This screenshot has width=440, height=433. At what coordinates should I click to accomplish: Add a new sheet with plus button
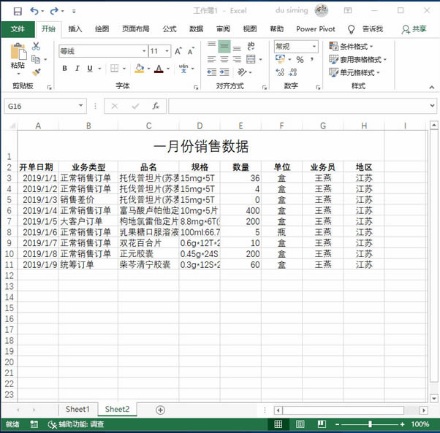(160, 410)
